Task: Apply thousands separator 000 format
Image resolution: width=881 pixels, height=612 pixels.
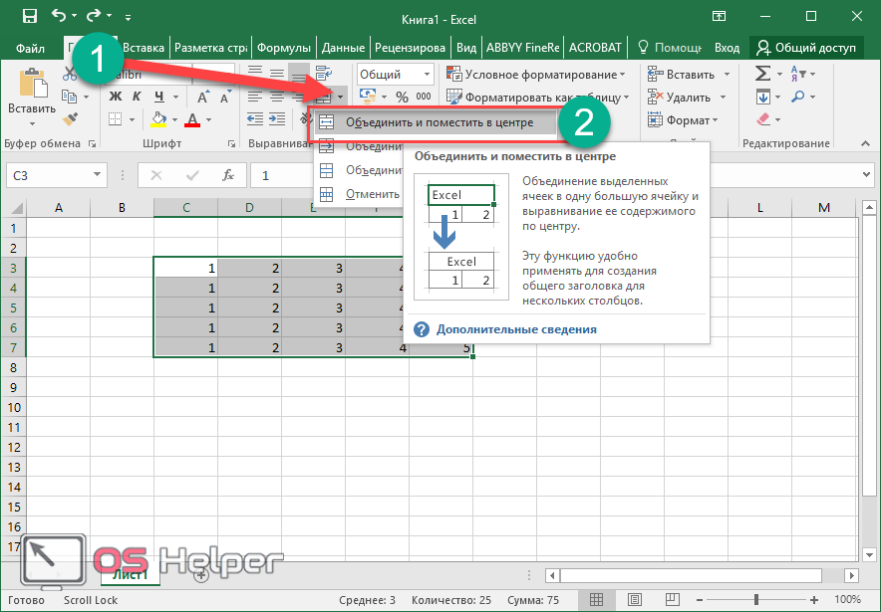Action: point(424,97)
